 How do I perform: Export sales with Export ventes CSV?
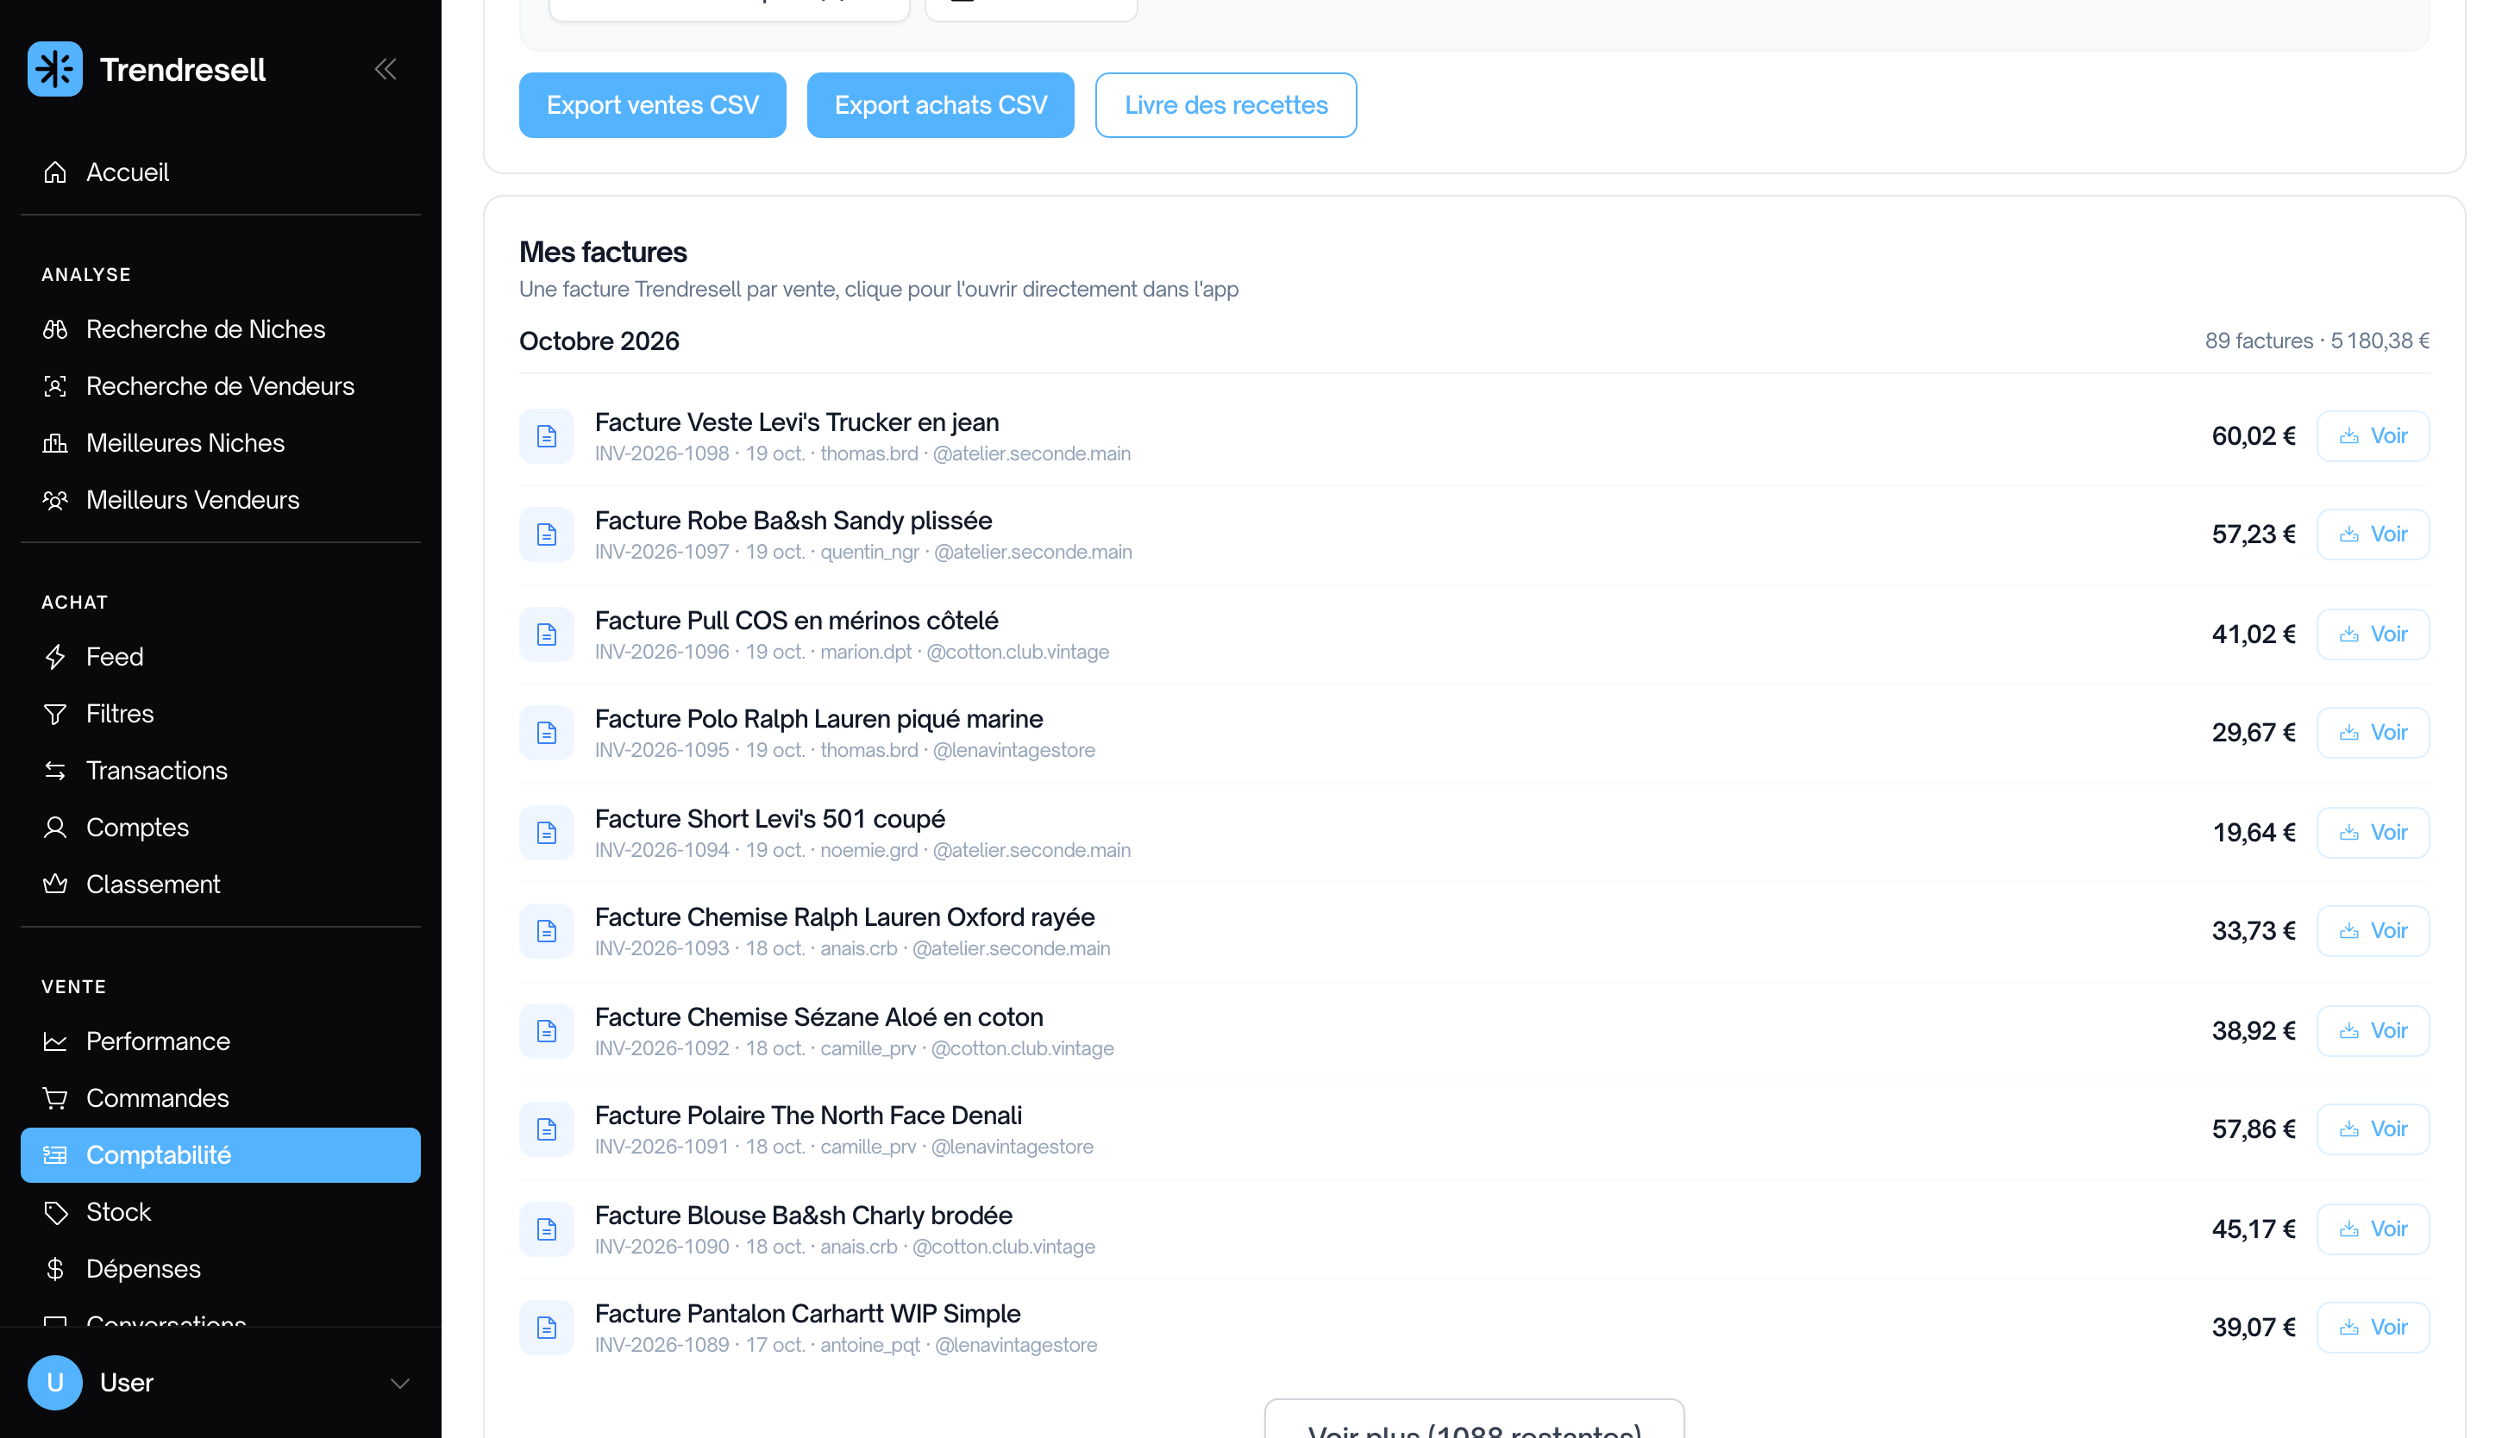coord(653,104)
